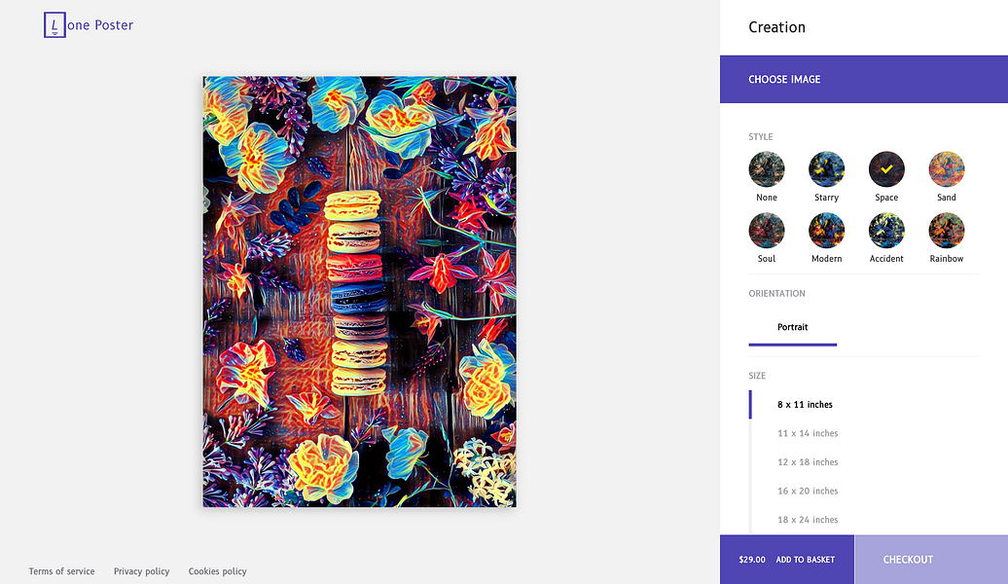Click the Lone Poster logo
This screenshot has width=1008, height=584.
pyautogui.click(x=89, y=25)
